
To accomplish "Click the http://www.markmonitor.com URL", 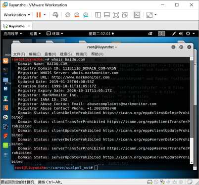I will 81,77.
